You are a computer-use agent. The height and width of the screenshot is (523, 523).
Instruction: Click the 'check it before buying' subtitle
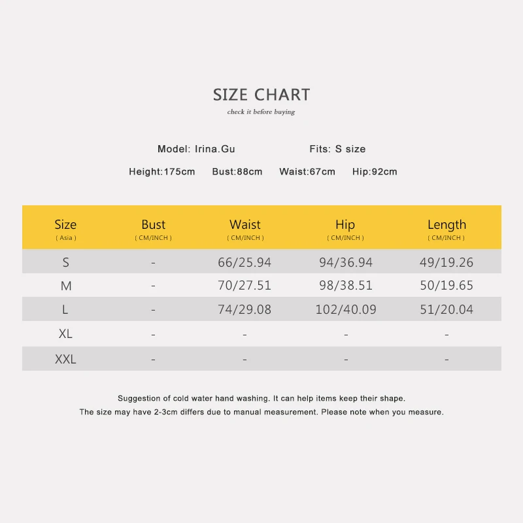[x=261, y=112]
